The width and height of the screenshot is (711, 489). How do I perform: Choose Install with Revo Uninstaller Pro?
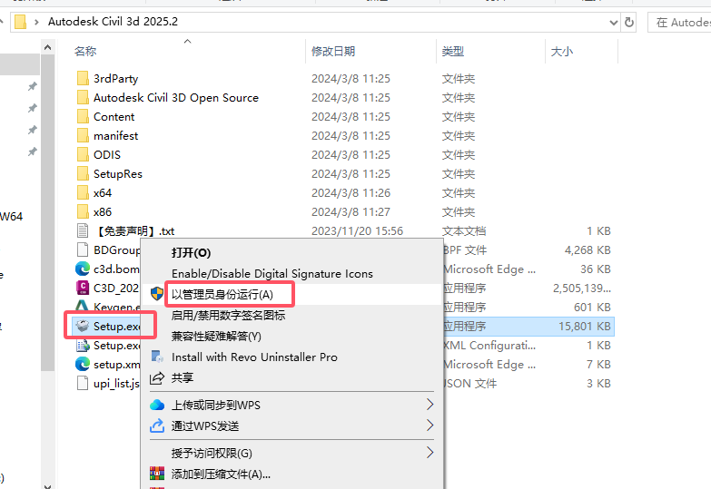(x=254, y=357)
